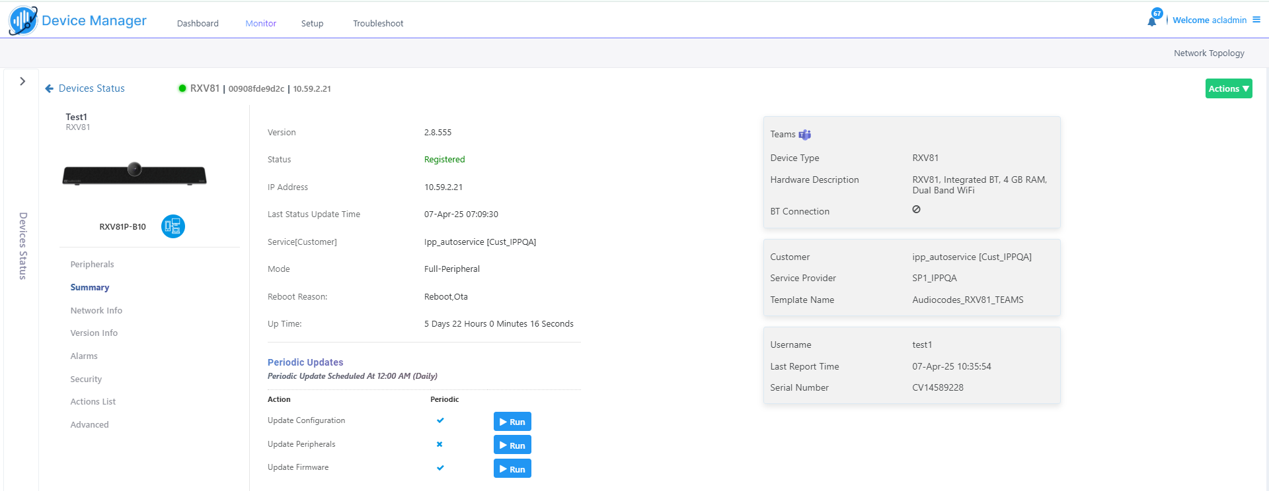Run the Update Firmware action
The height and width of the screenshot is (491, 1269).
point(512,469)
